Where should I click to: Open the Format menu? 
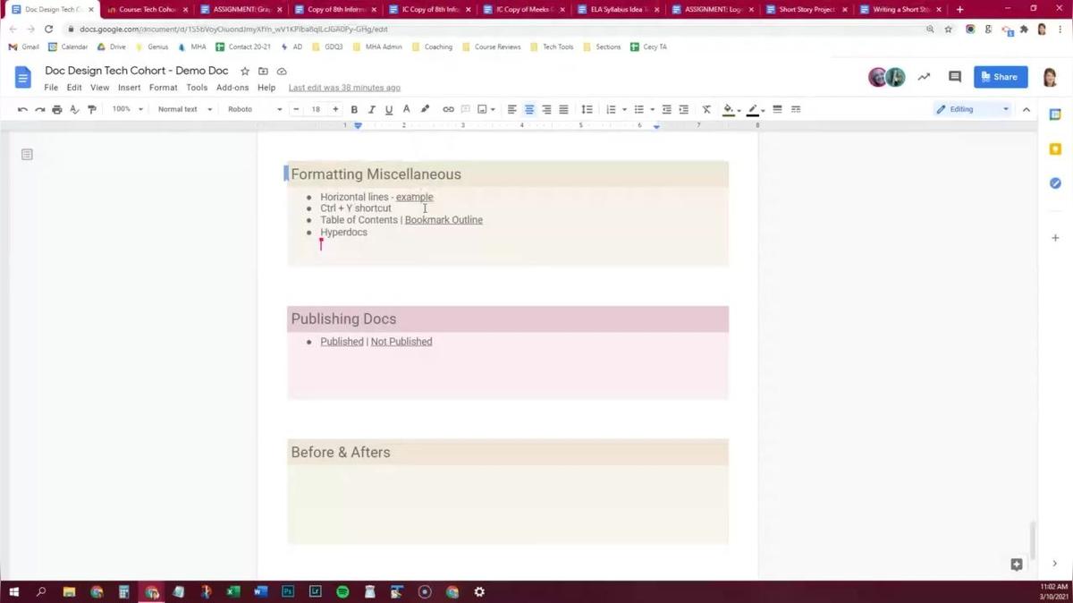[x=163, y=88]
